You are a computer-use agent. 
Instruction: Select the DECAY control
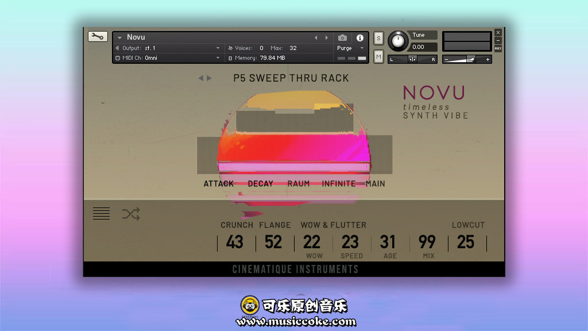[260, 183]
